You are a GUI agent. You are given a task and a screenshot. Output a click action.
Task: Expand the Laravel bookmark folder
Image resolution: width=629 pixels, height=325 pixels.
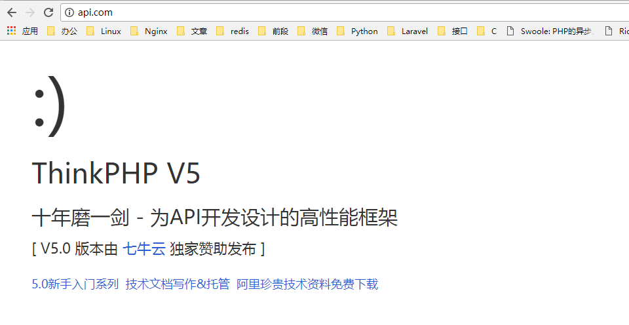tap(408, 31)
